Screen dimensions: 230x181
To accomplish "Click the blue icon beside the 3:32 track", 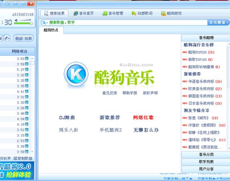I will point(27,75).
